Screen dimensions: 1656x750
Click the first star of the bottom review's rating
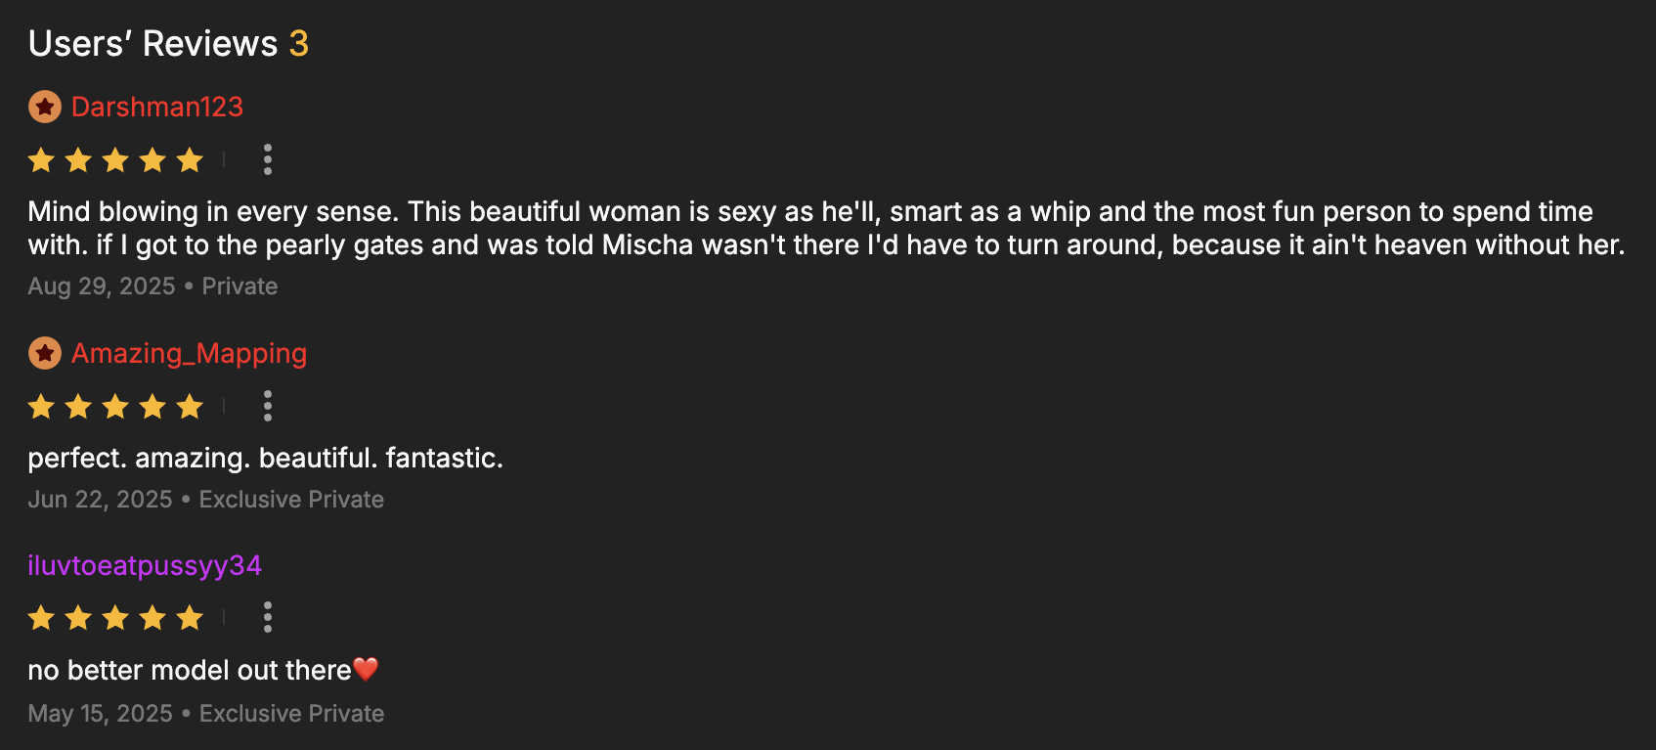tap(41, 617)
